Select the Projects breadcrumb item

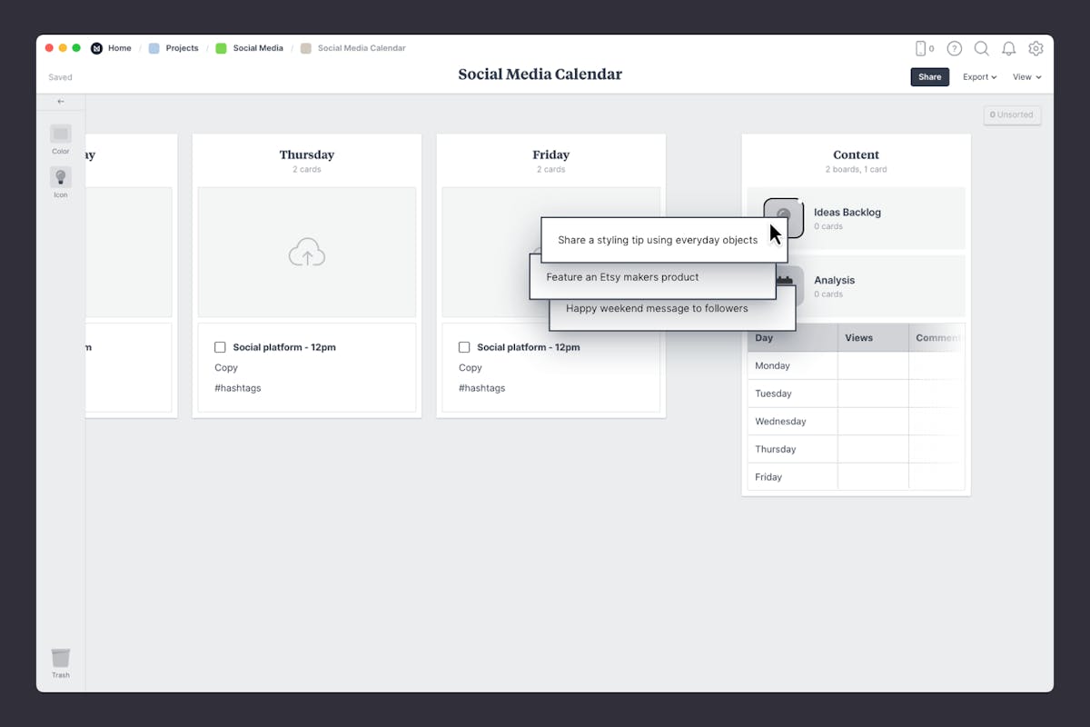pyautogui.click(x=182, y=48)
